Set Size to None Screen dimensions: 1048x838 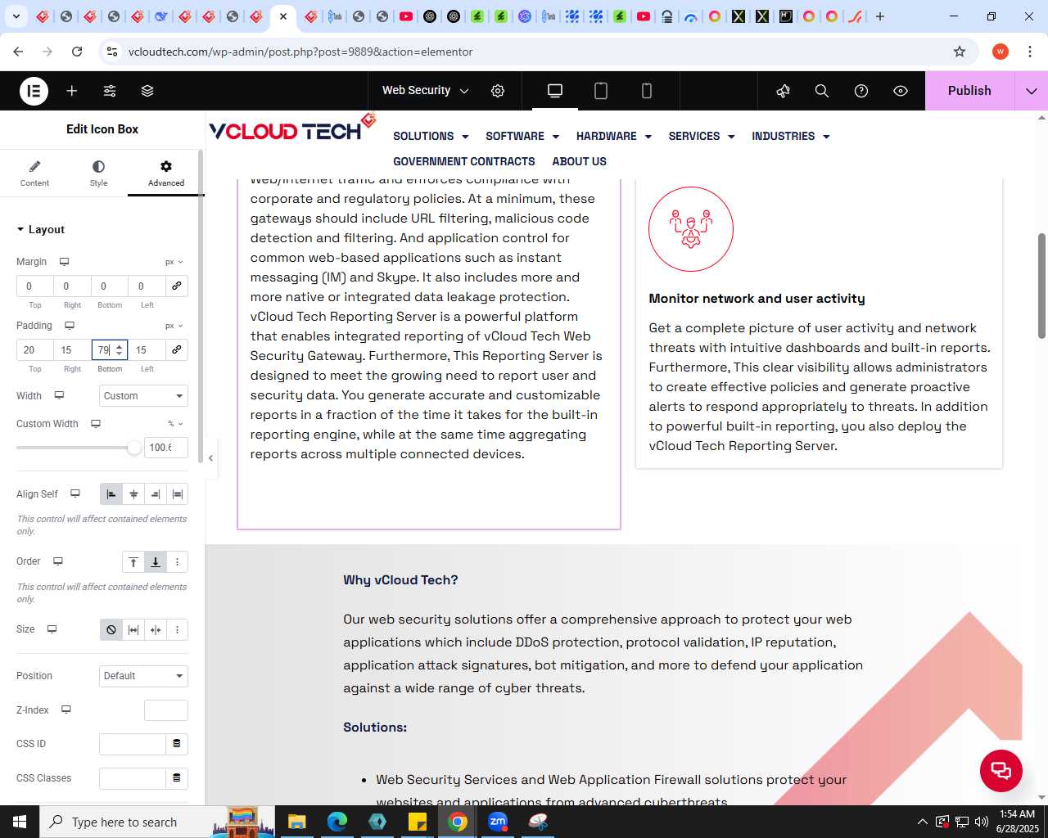click(x=111, y=630)
